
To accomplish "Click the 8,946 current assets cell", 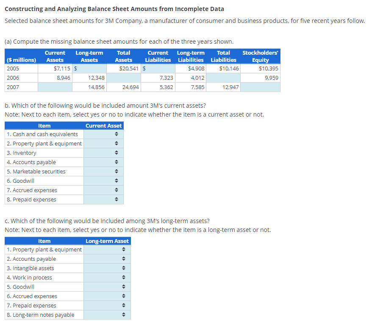I will (55, 78).
